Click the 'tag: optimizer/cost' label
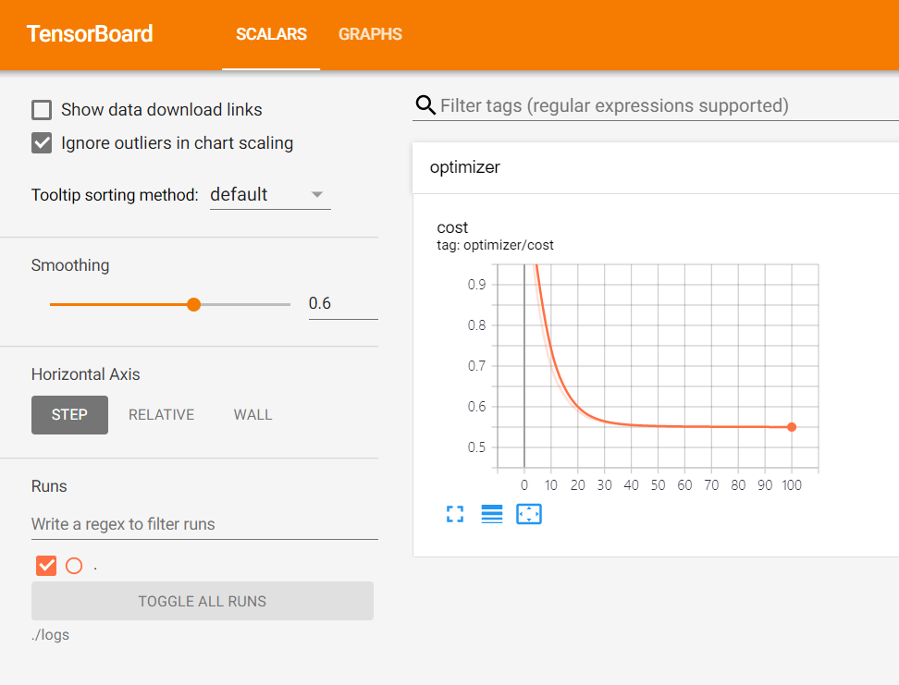 [x=496, y=245]
